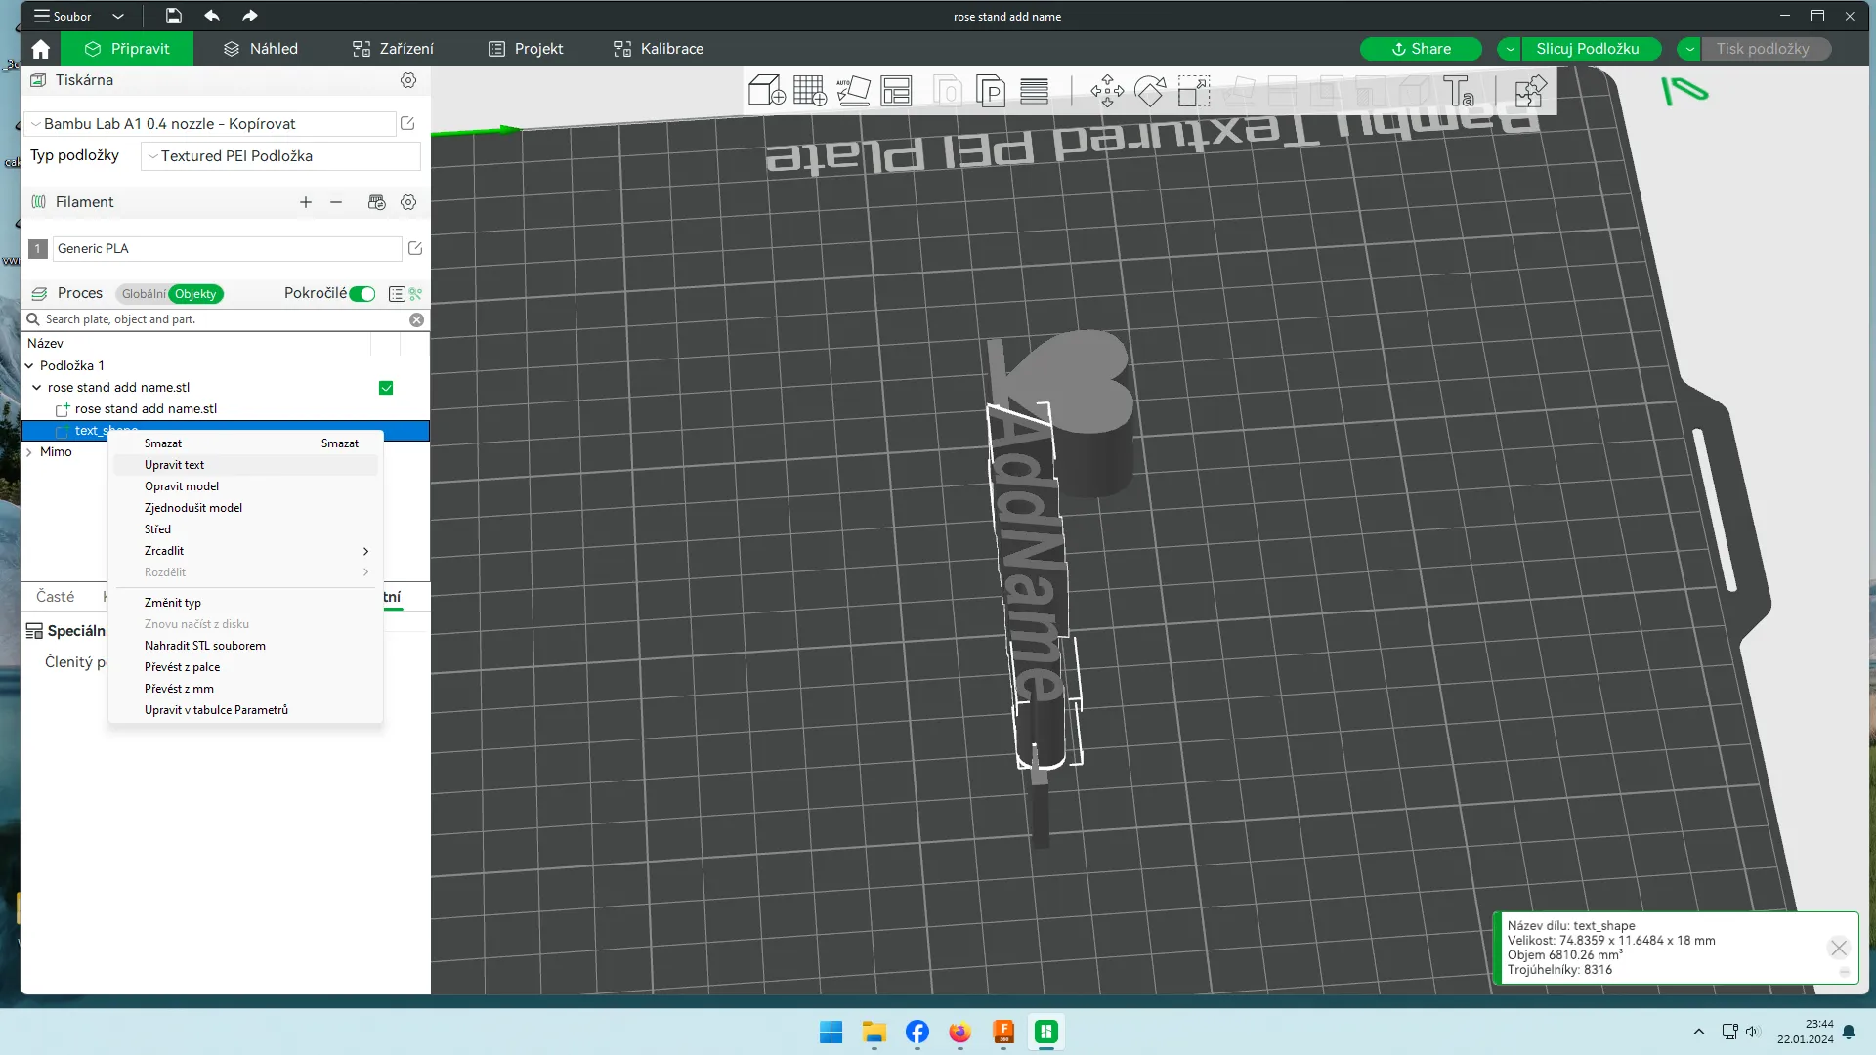Collapse the rose stand add name.stl object node

pos(37,388)
